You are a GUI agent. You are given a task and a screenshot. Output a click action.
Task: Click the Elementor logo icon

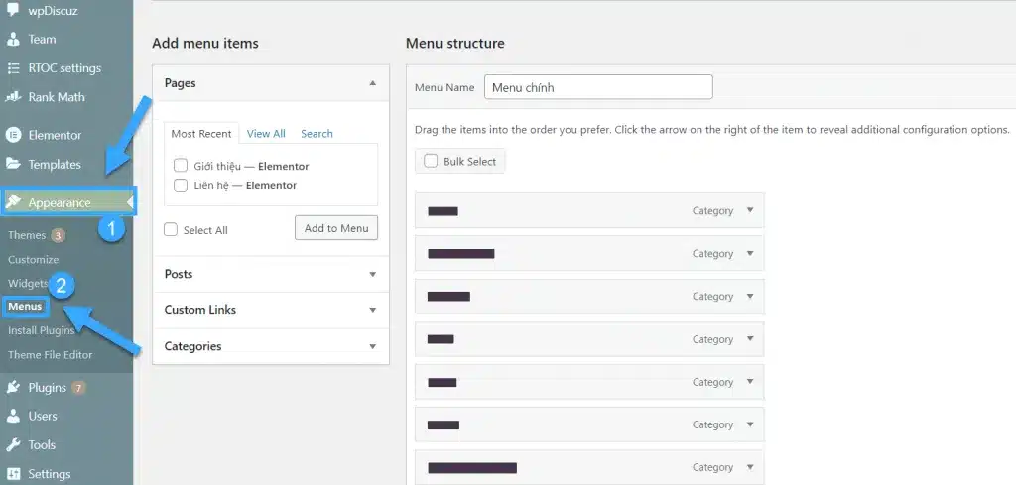pyautogui.click(x=13, y=135)
